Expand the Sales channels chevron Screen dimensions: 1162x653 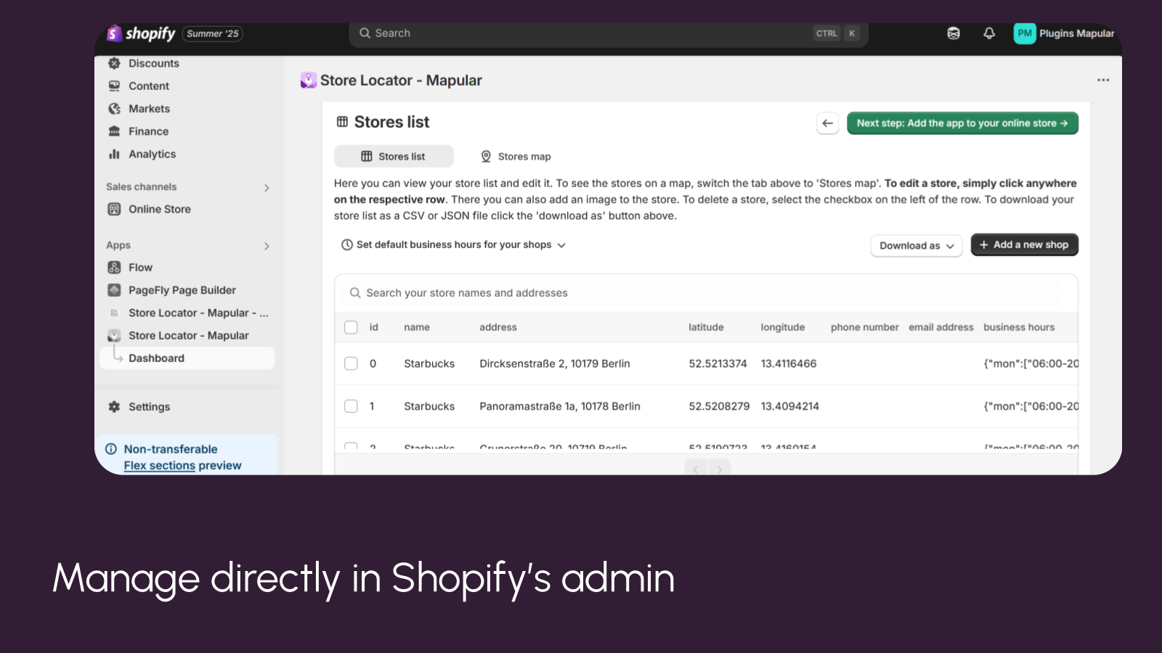[x=267, y=188]
